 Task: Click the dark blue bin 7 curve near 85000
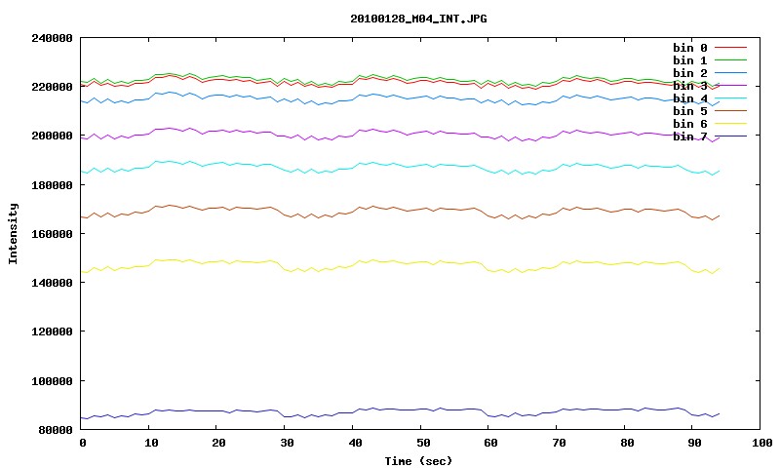point(398,409)
